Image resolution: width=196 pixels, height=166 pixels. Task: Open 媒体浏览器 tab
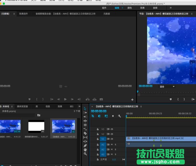(x=22, y=106)
